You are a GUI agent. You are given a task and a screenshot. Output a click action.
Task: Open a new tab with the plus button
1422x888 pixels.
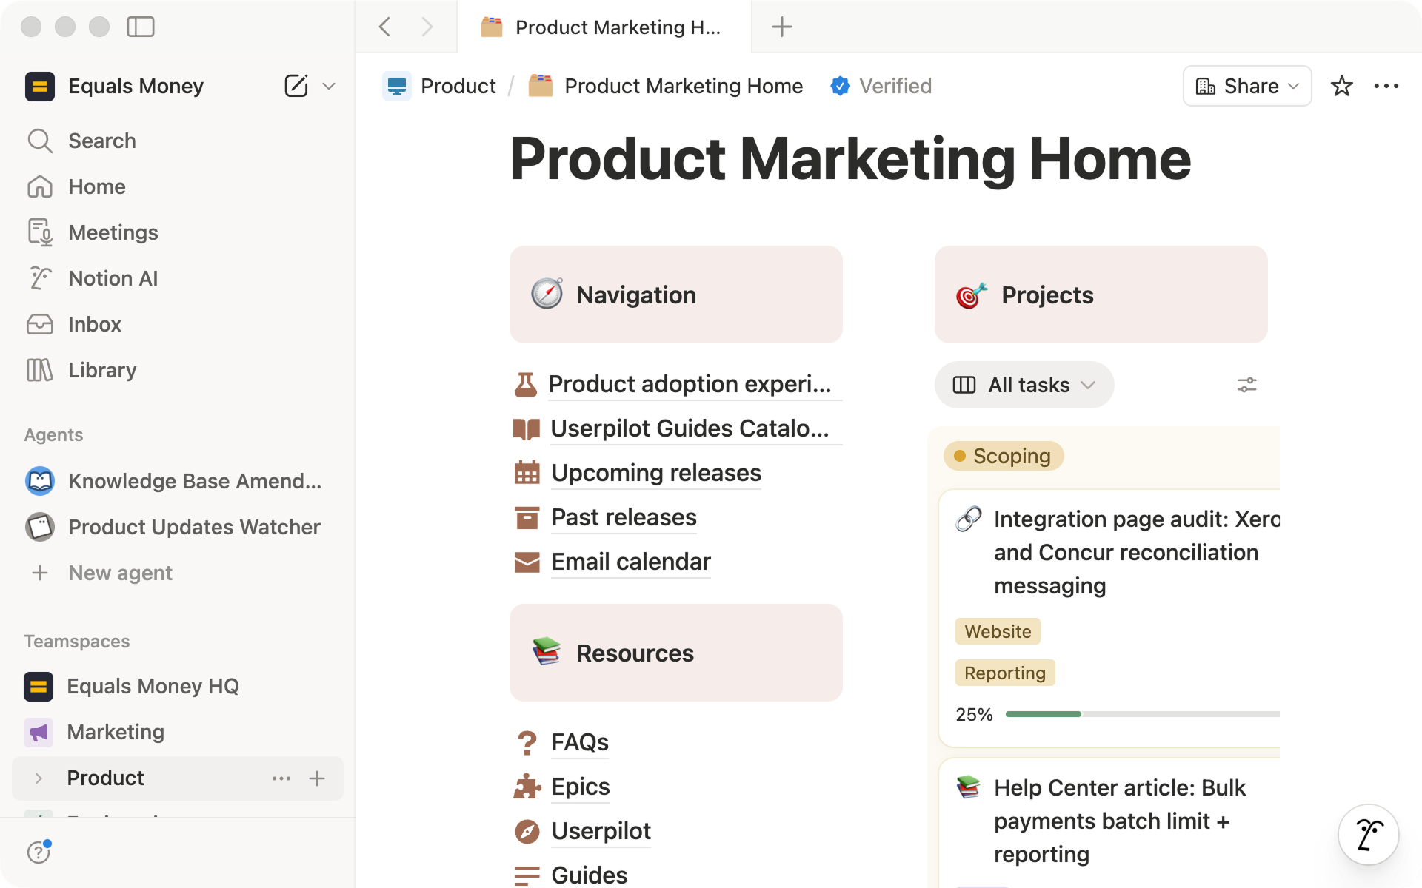click(781, 27)
